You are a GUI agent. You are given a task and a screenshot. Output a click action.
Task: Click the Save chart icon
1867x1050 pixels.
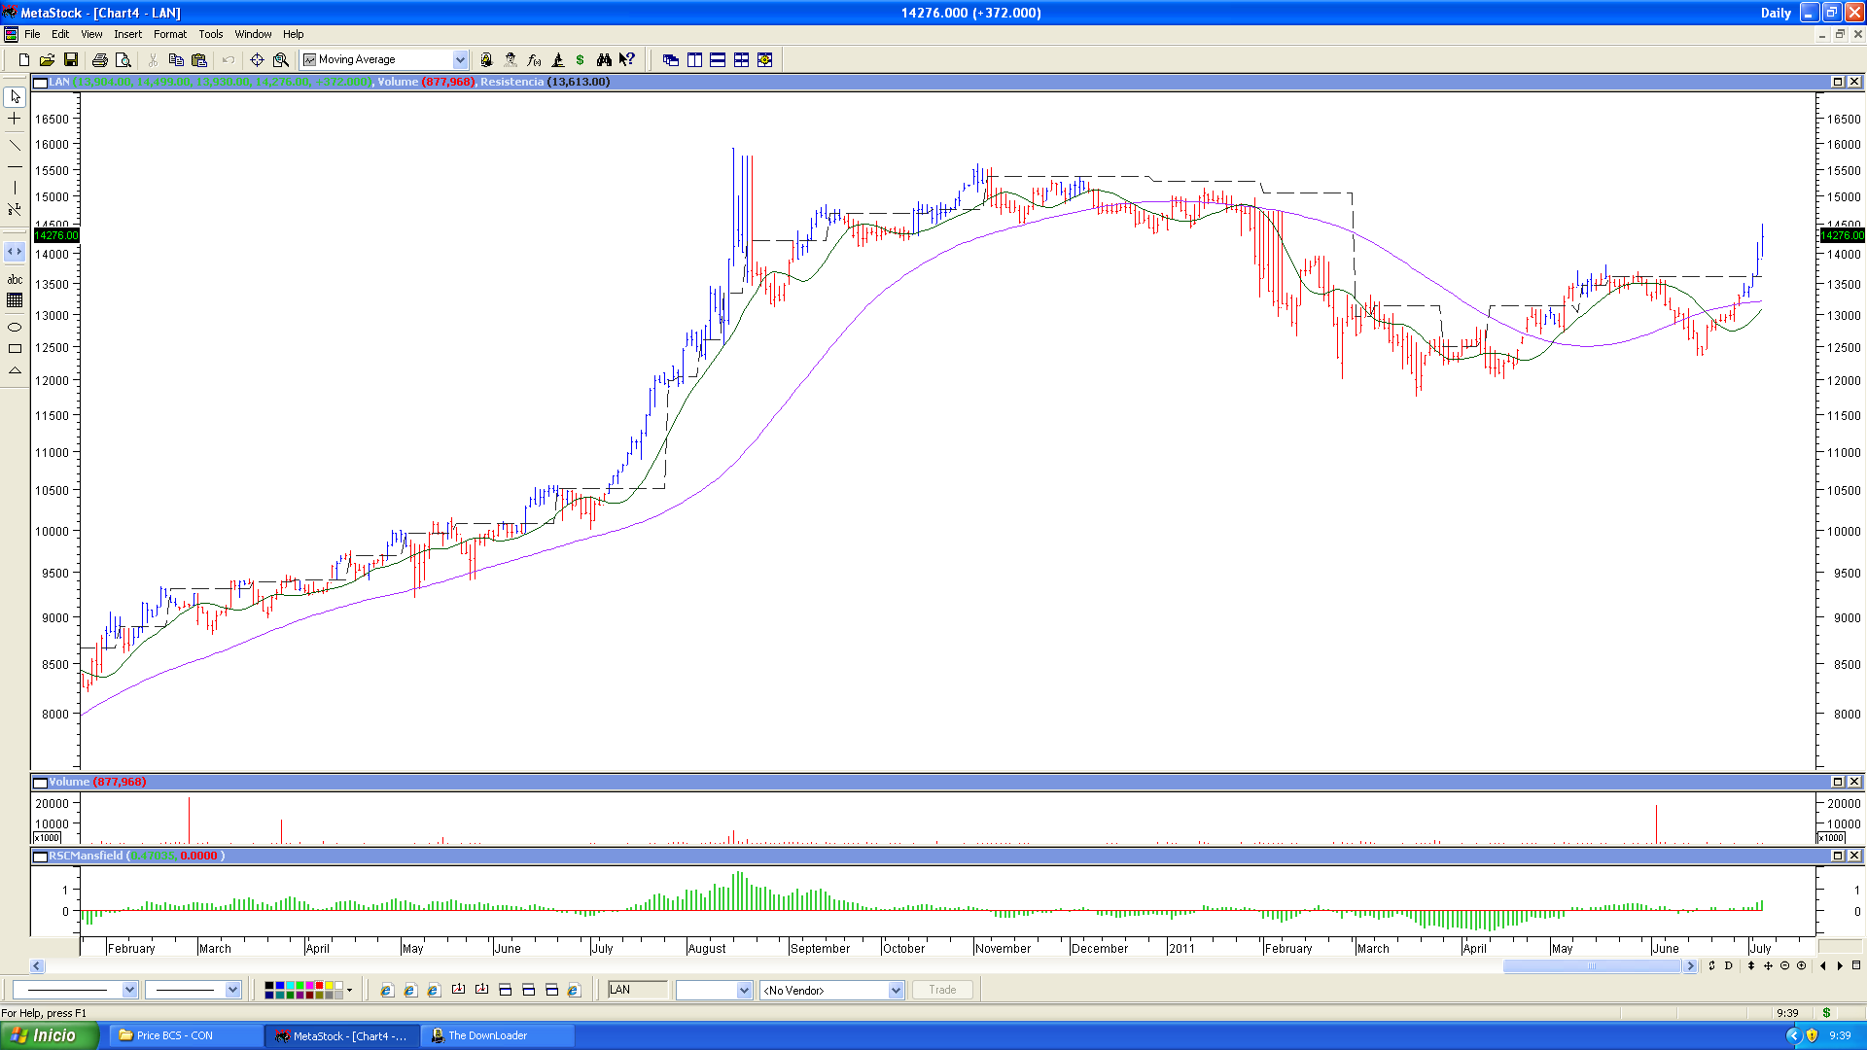point(71,60)
